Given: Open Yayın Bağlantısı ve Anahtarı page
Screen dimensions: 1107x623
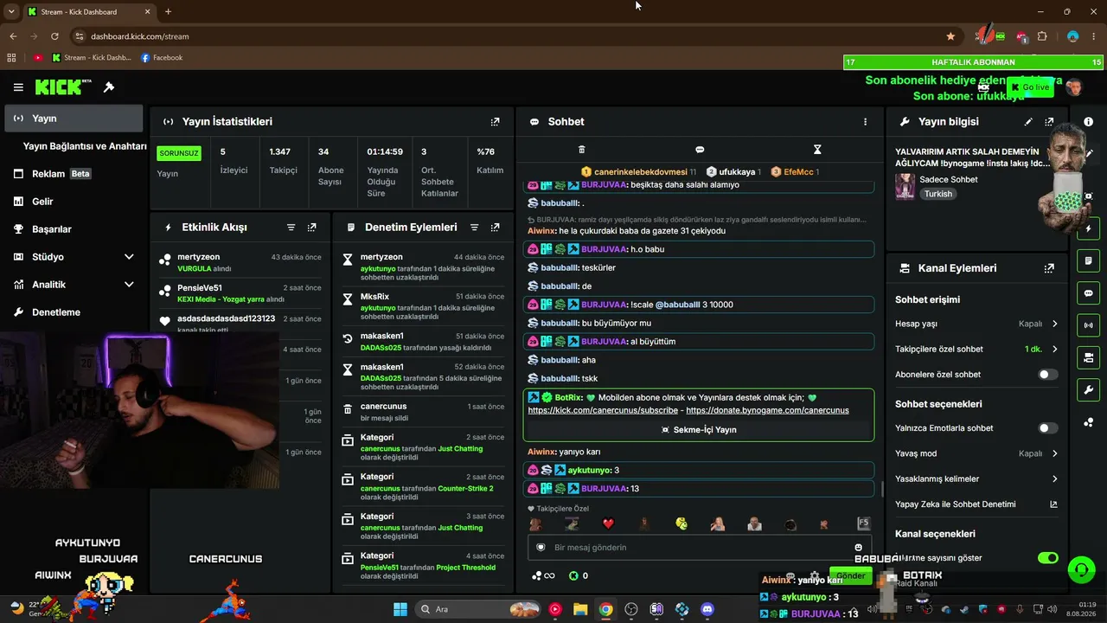Looking at the screenshot, I should [x=85, y=146].
